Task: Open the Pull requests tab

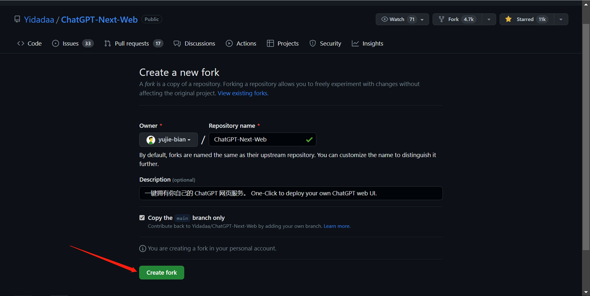Action: [x=132, y=43]
